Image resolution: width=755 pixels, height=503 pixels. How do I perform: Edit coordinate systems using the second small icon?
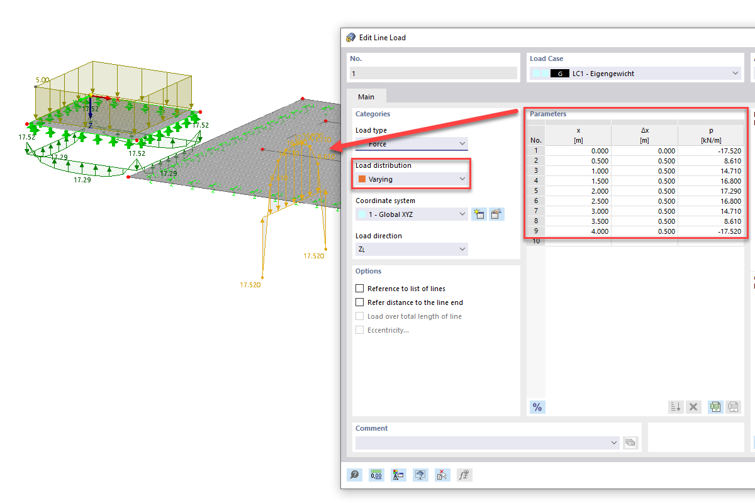[496, 214]
